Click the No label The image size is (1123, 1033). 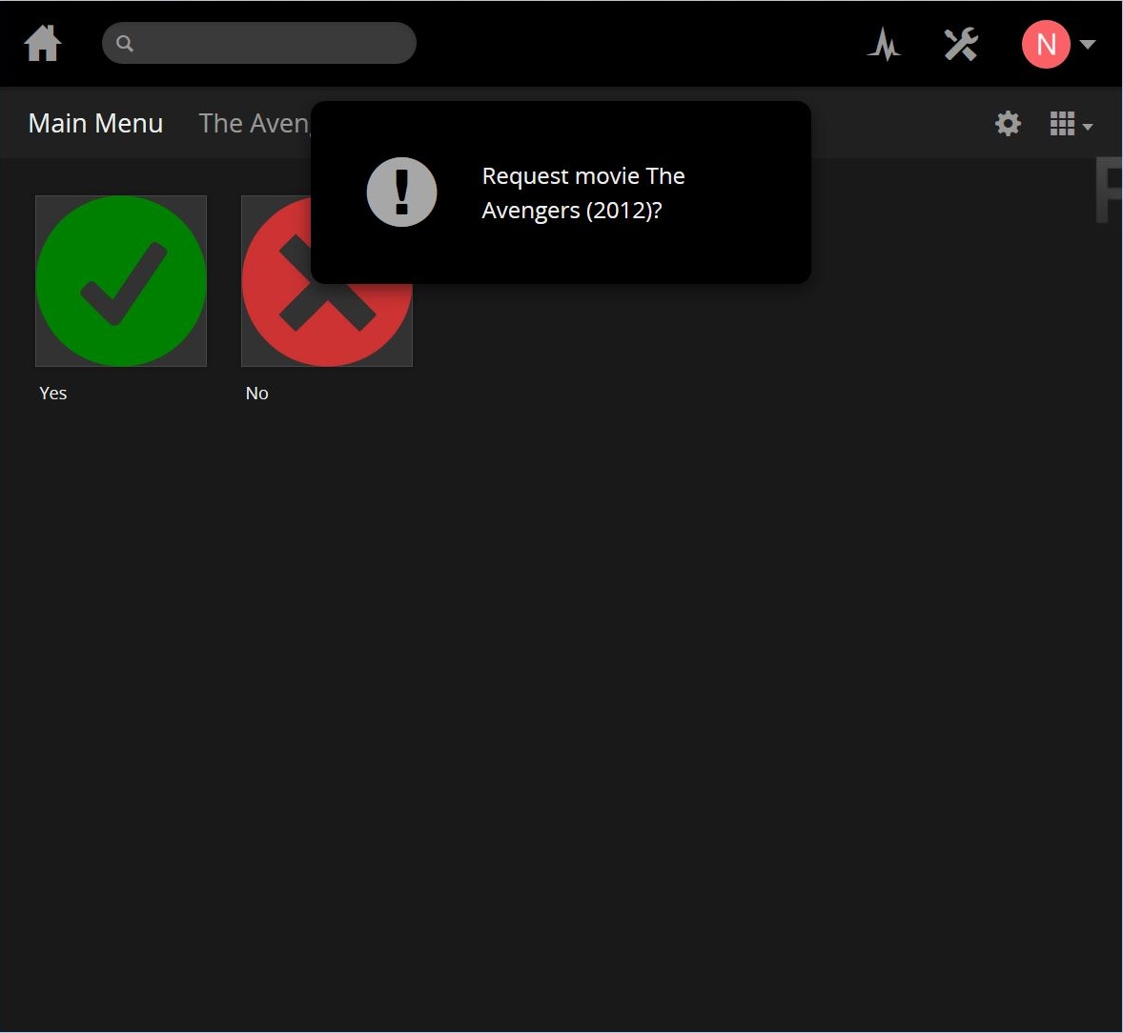point(257,393)
